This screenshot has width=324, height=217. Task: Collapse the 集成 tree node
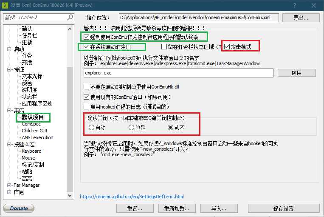(9, 110)
